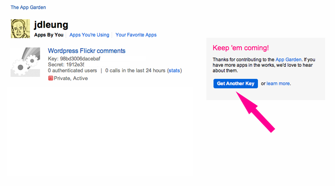Click the API Key value text
The height and width of the screenshot is (186, 335).
click(x=80, y=58)
